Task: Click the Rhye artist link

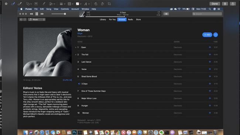Action: coord(80,33)
